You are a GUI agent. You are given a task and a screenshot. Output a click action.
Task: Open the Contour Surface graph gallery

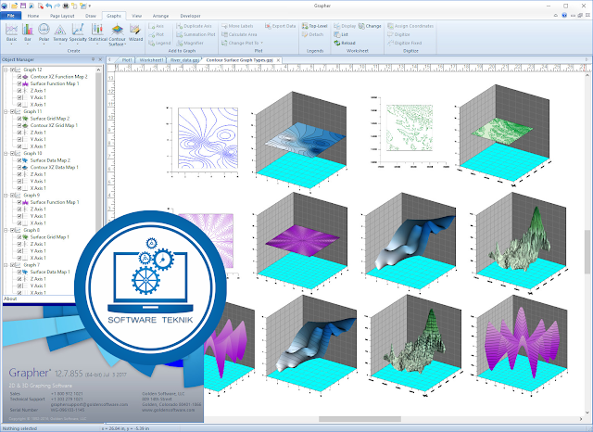click(118, 35)
